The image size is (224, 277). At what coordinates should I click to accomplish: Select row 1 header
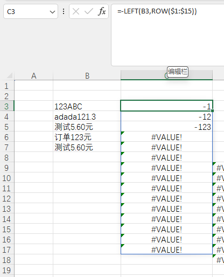point(7,86)
